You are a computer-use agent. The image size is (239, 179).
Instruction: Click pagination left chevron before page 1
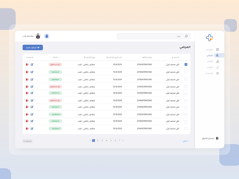(x=90, y=140)
